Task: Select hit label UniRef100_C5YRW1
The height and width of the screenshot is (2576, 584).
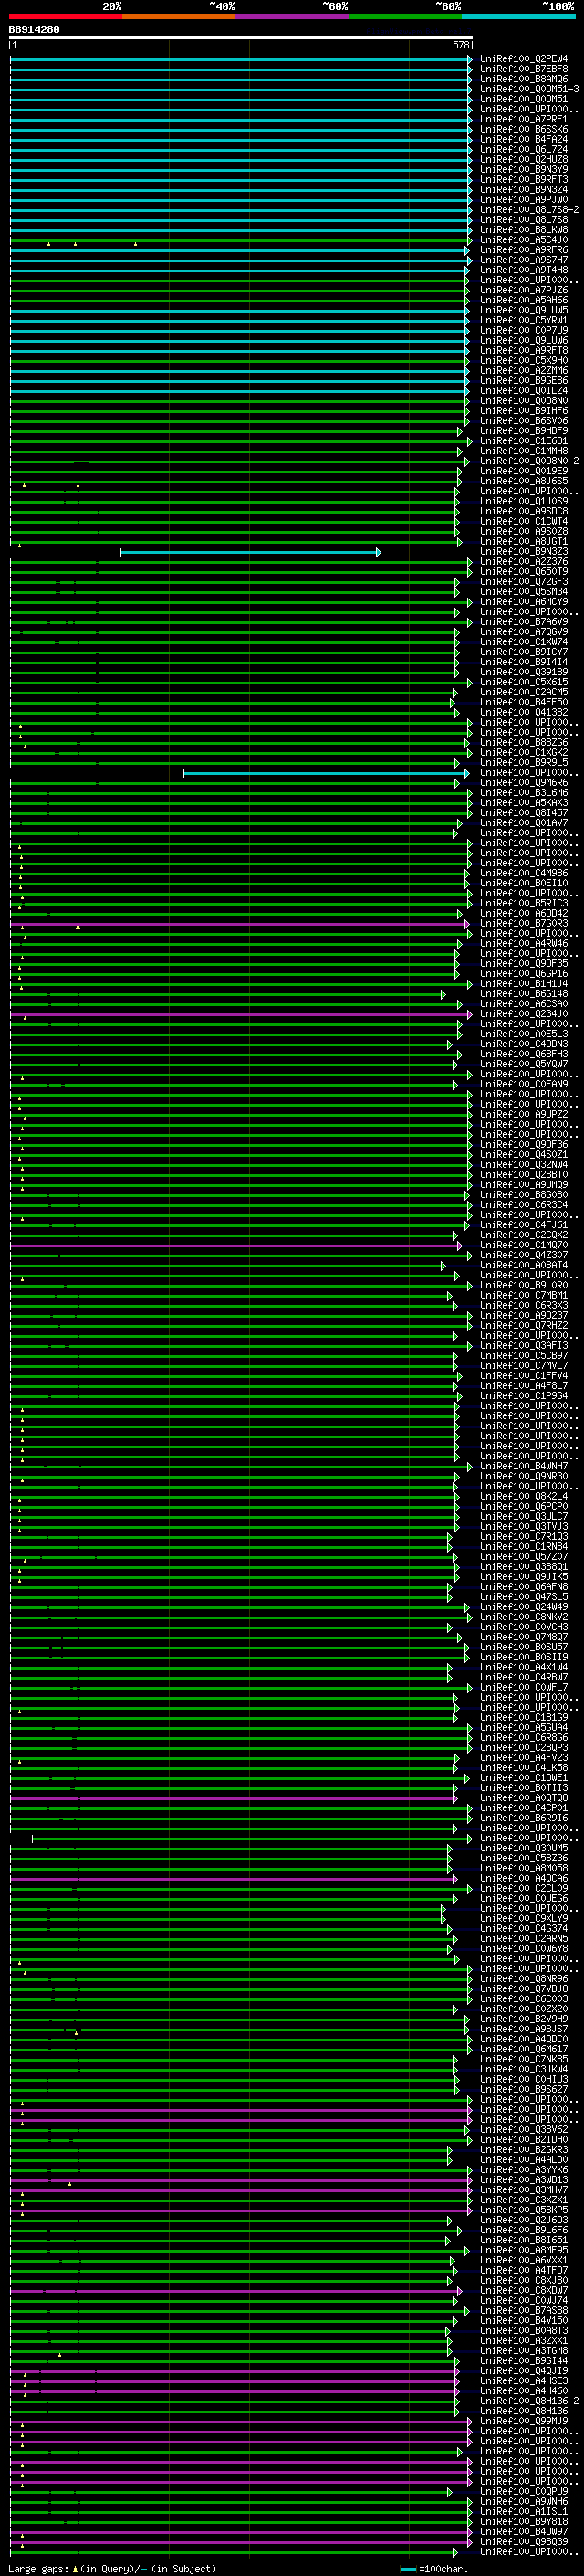Action: (x=524, y=320)
